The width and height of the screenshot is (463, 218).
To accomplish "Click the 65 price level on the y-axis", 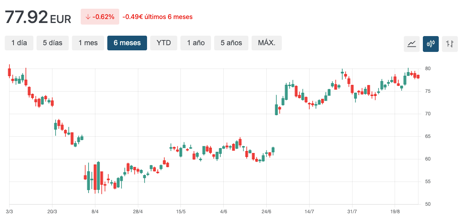I will pos(428,136).
